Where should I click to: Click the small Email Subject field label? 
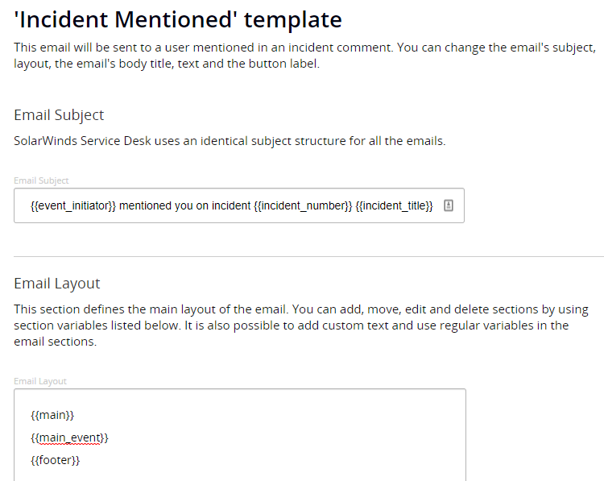[x=41, y=180]
